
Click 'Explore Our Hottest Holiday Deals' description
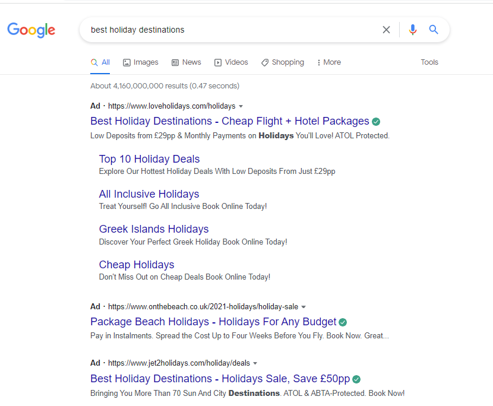click(217, 172)
